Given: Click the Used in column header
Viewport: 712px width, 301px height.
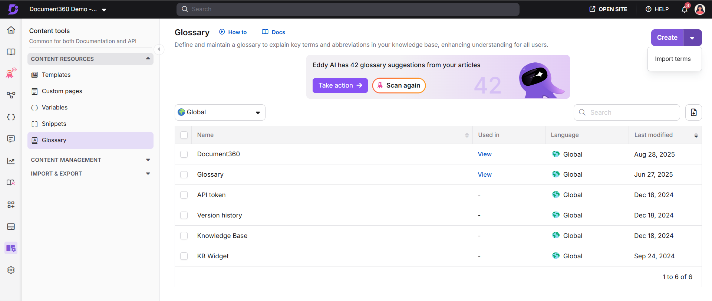Looking at the screenshot, I should tap(489, 135).
